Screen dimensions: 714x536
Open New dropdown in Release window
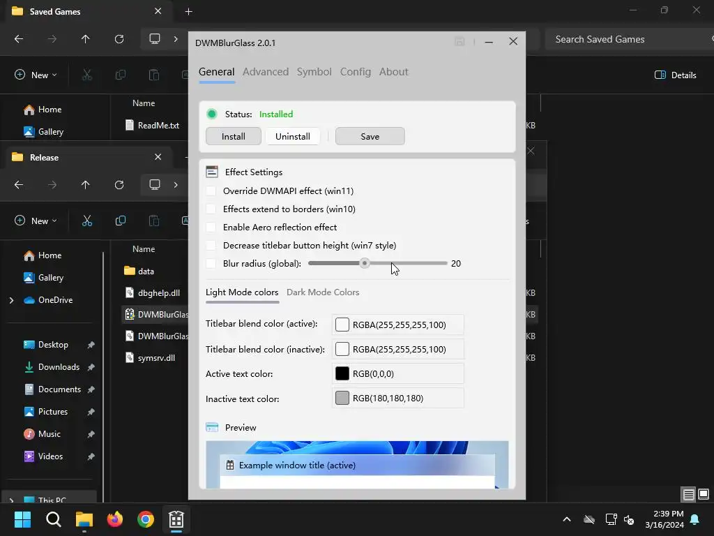pos(36,221)
